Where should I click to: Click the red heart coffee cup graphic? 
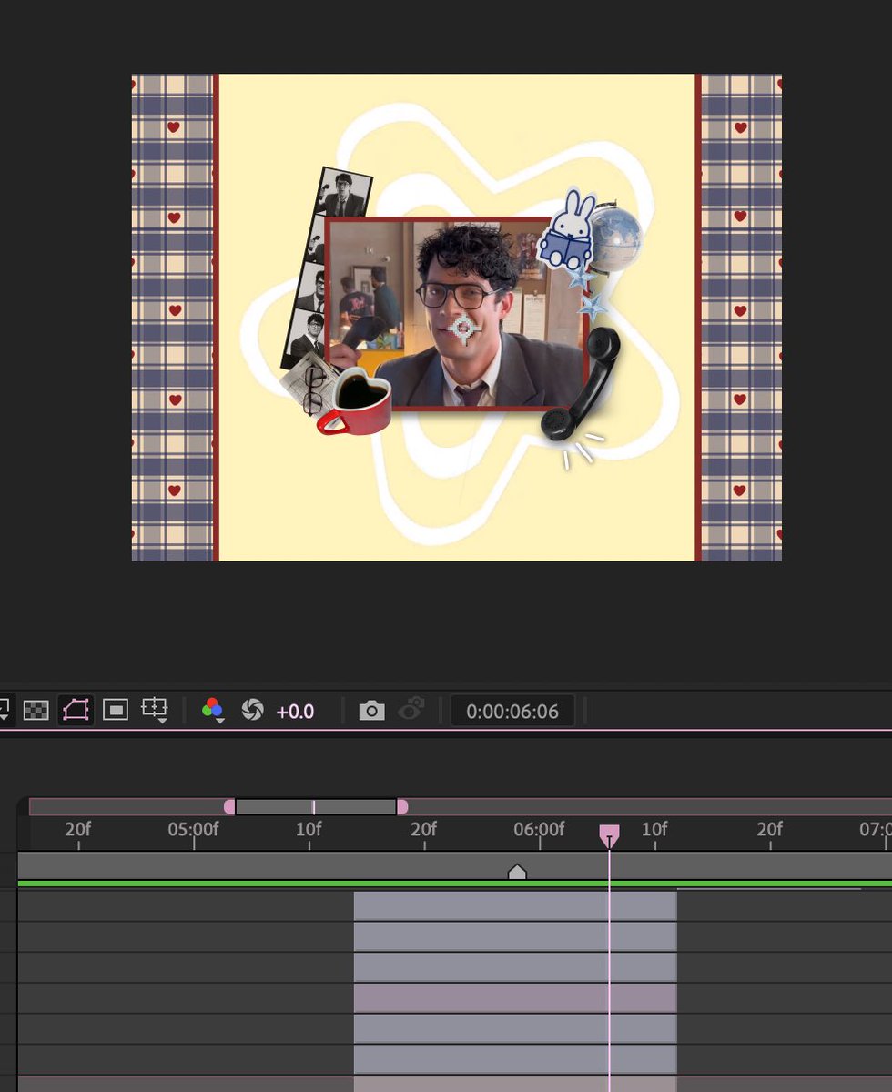(356, 400)
